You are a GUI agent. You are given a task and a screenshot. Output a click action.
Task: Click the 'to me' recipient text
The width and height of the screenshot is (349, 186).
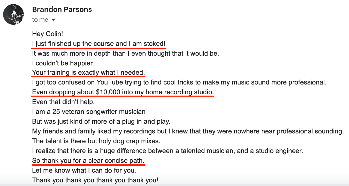[x=40, y=20]
